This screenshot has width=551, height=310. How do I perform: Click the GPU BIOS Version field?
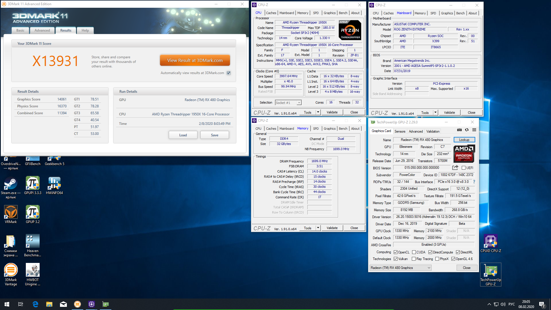tap(422, 168)
